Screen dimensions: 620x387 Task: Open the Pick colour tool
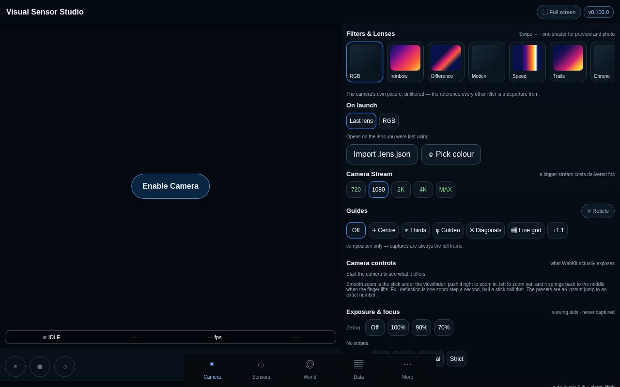pyautogui.click(x=451, y=154)
